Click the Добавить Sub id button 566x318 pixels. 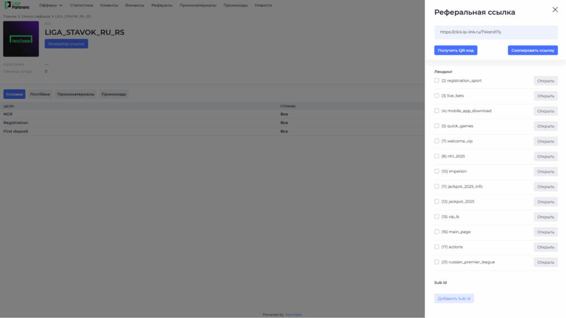coord(454,299)
